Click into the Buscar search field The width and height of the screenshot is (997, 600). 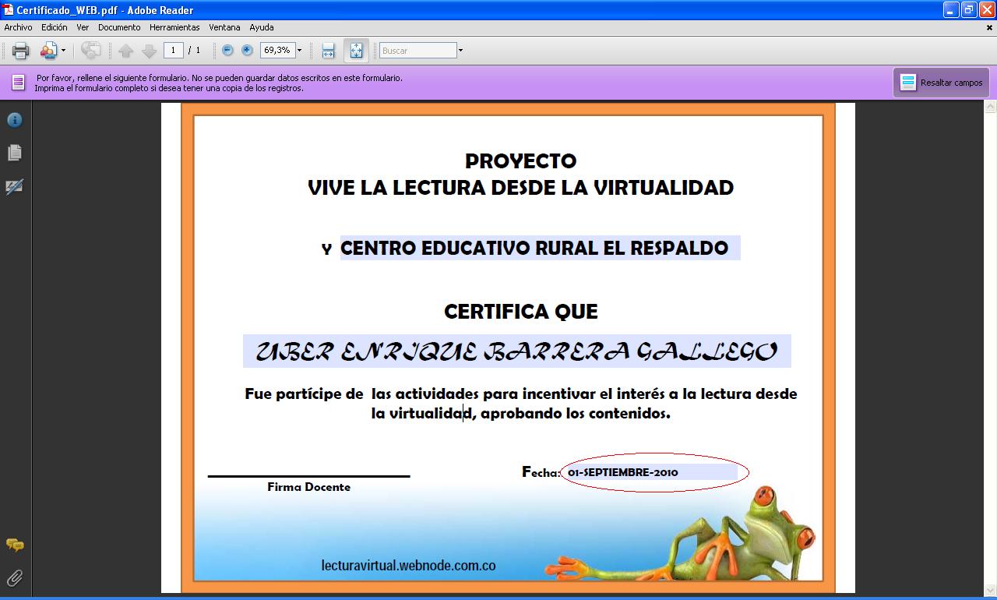coord(417,51)
